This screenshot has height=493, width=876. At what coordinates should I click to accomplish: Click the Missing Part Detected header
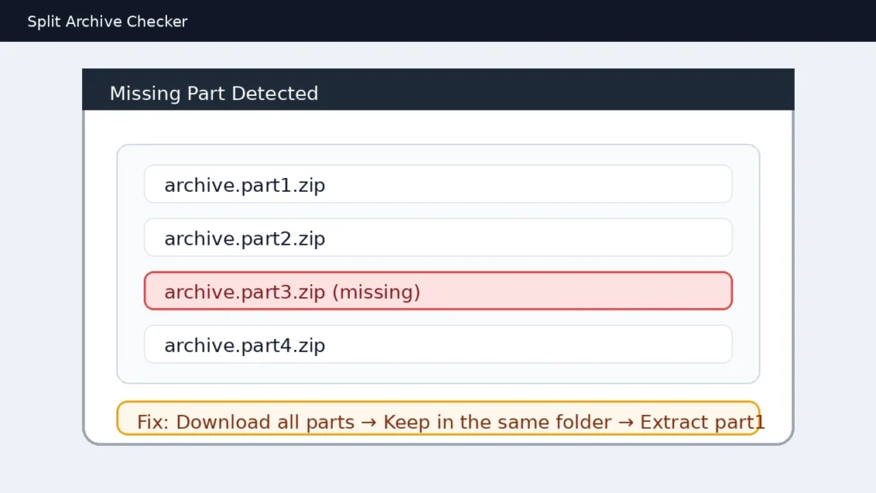(x=214, y=93)
